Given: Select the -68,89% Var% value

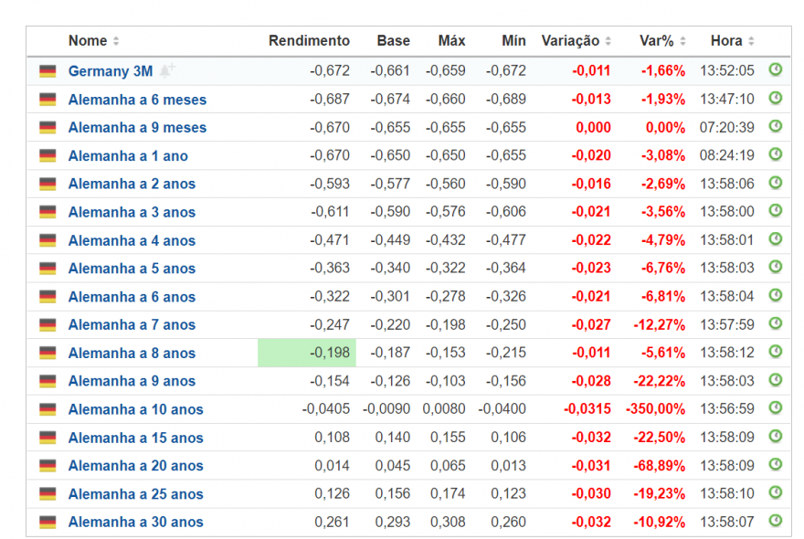Looking at the screenshot, I should click(659, 466).
